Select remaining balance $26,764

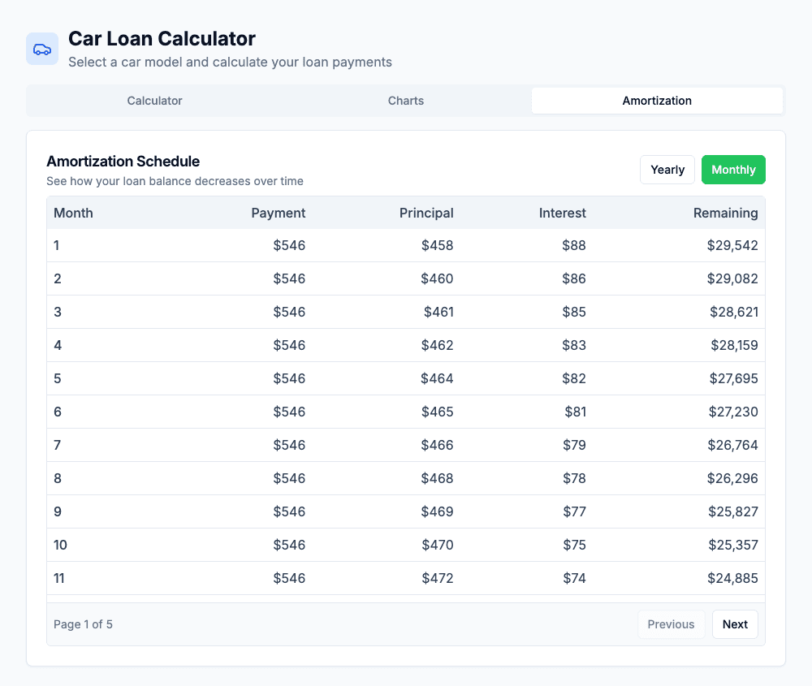tap(732, 445)
